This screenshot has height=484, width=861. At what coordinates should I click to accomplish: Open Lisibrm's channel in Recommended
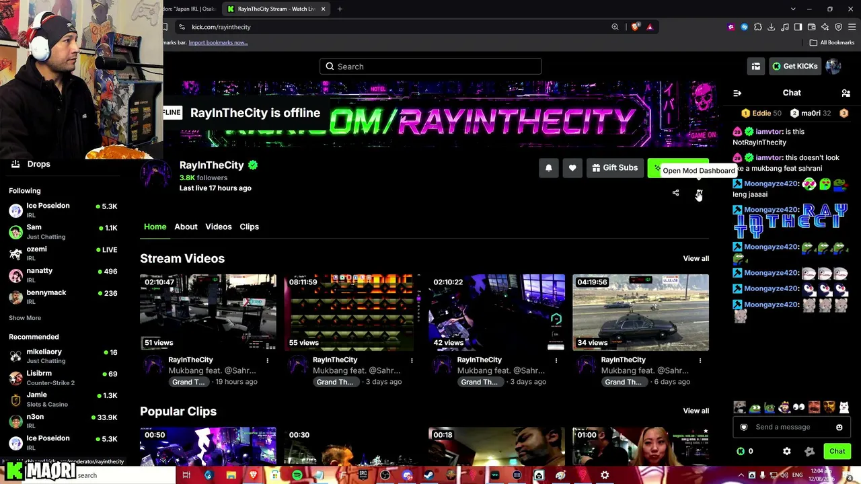point(64,378)
